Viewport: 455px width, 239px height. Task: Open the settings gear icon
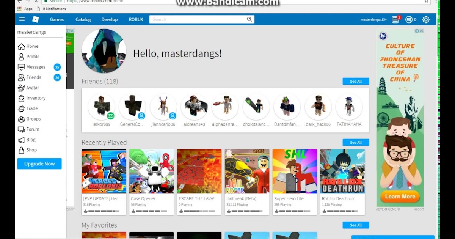click(x=426, y=19)
